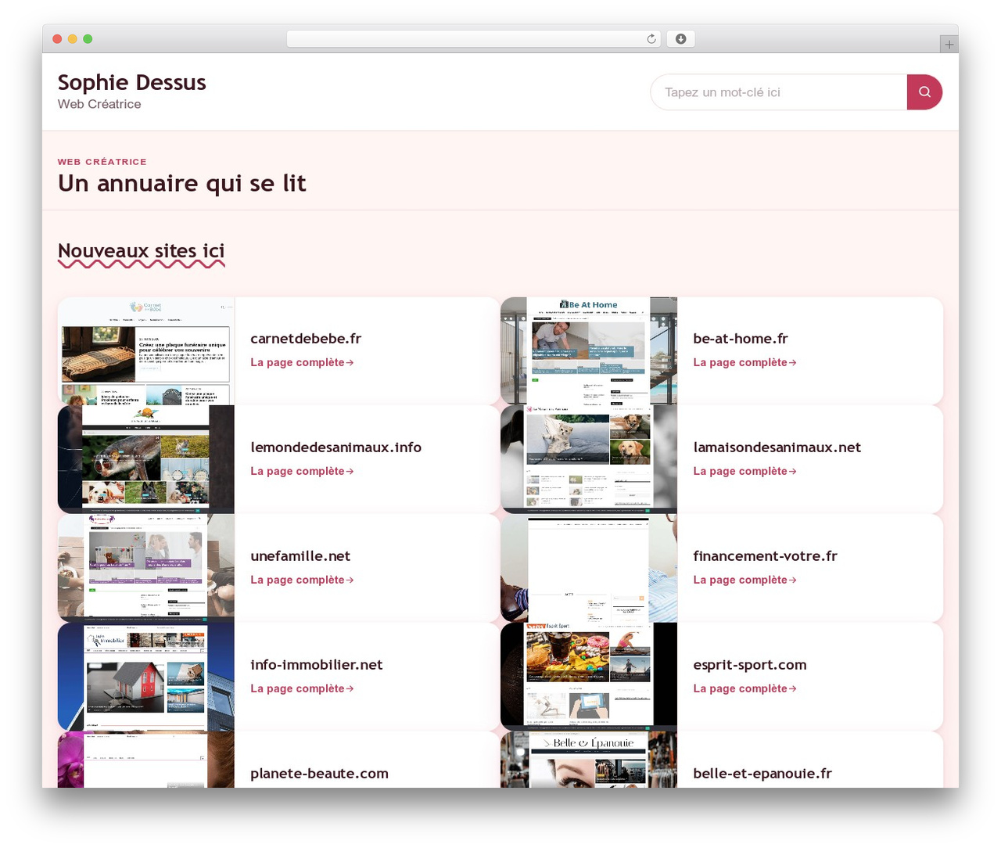Click 'La page complète' under lemondedesanimaux.info
The width and height of the screenshot is (1001, 848).
point(302,471)
